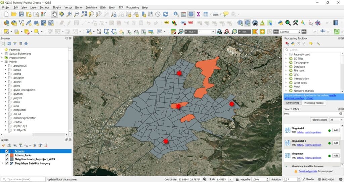Collapse the Home folder in Browser

(x=2, y=62)
